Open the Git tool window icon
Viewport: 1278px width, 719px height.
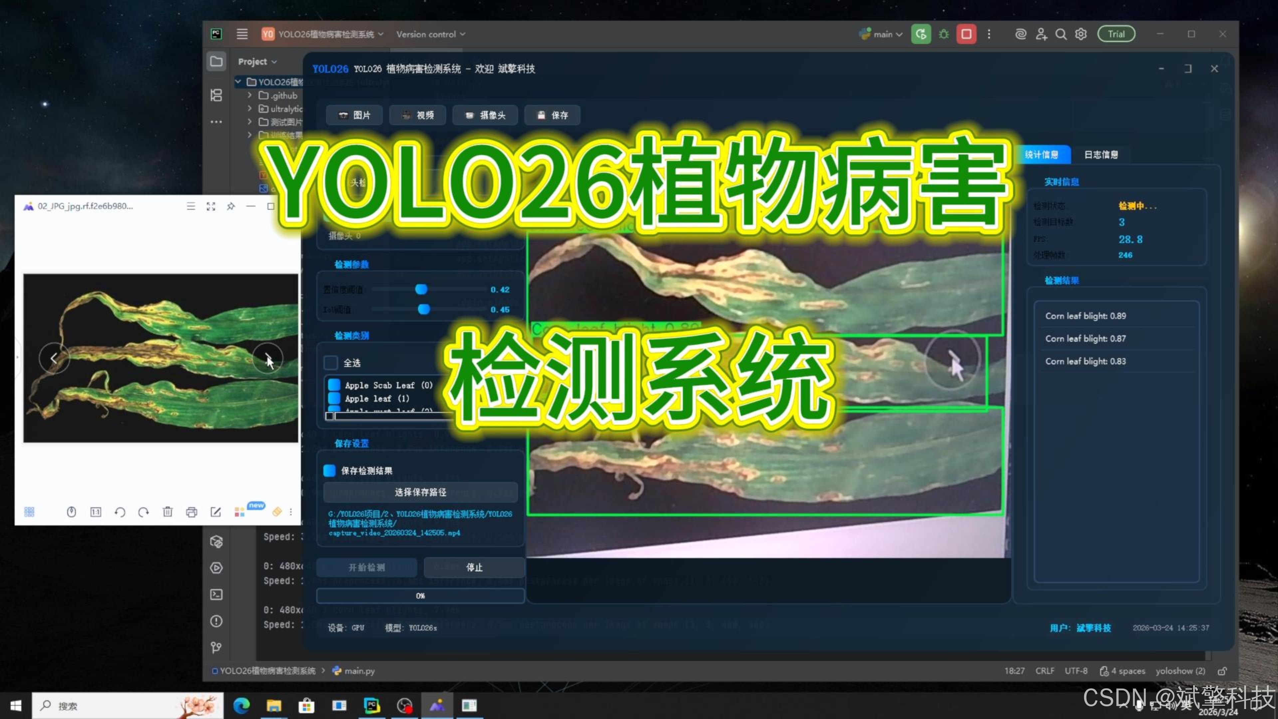coord(216,647)
